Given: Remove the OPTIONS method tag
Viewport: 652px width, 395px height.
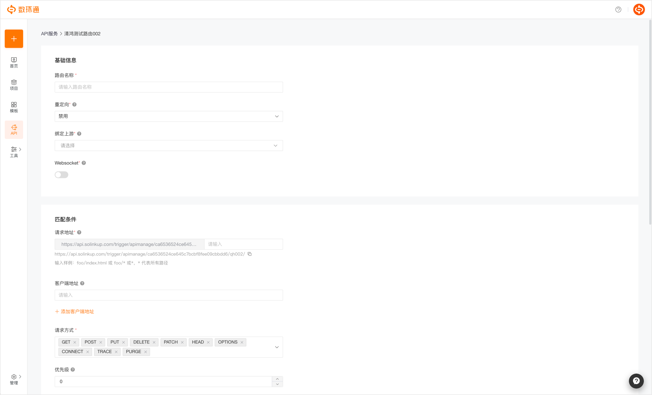Looking at the screenshot, I should 242,342.
